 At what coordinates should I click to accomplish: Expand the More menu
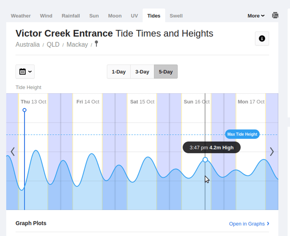click(256, 16)
